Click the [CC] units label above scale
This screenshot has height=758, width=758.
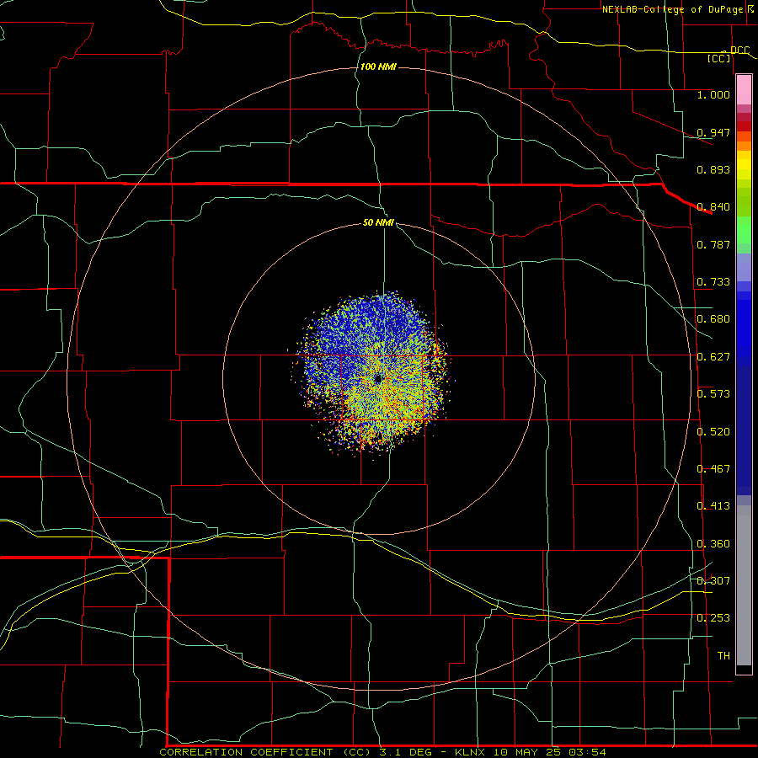coord(719,58)
